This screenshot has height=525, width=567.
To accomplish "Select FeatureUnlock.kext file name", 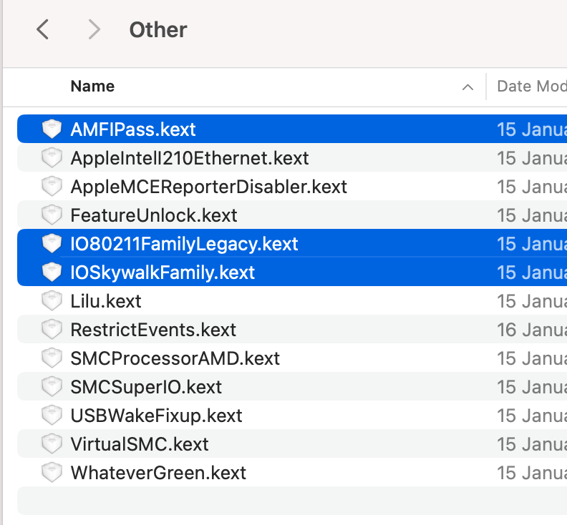I will pos(154,215).
